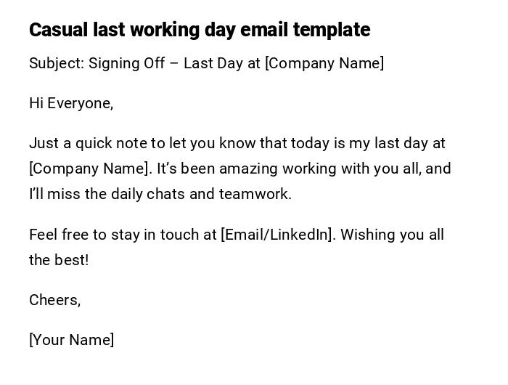This screenshot has height=385, width=508.
Task: Click the "Hi Everyone," greeting
Action: click(x=71, y=103)
